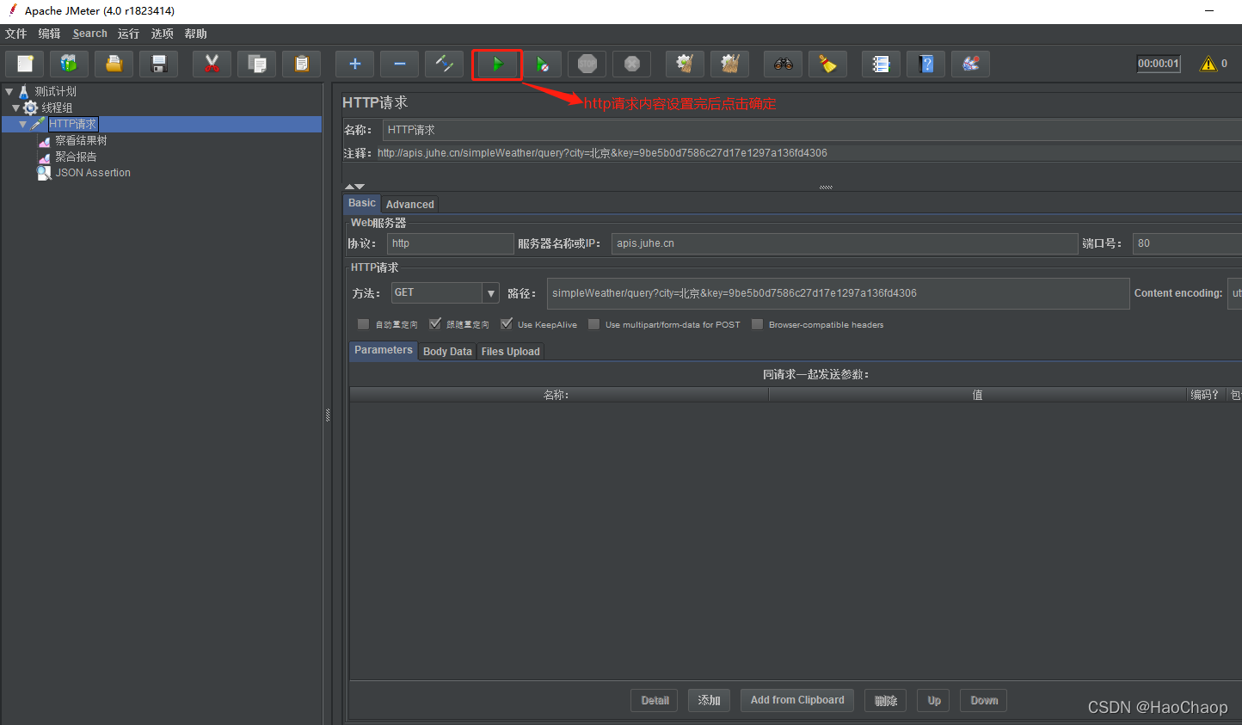Click the Toggle enable/disable icon in the toolbar
The image size is (1242, 725).
(444, 64)
